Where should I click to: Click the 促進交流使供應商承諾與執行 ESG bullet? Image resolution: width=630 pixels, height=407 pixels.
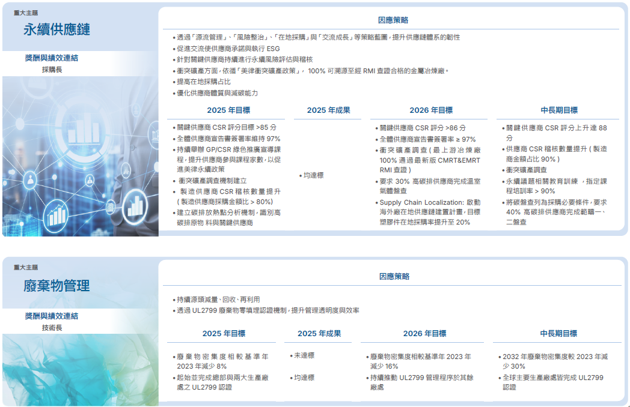[x=226, y=49]
